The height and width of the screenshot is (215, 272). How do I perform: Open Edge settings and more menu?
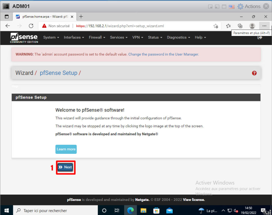[x=264, y=26]
